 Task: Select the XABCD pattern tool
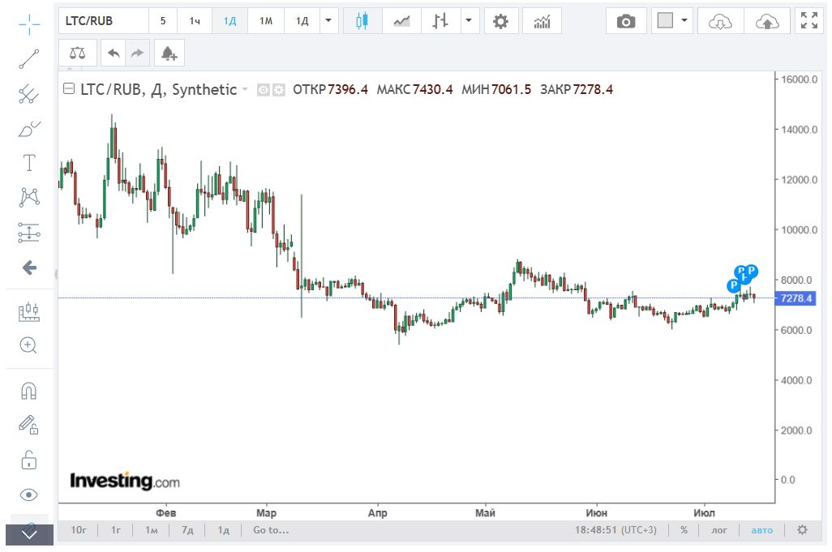pos(29,197)
